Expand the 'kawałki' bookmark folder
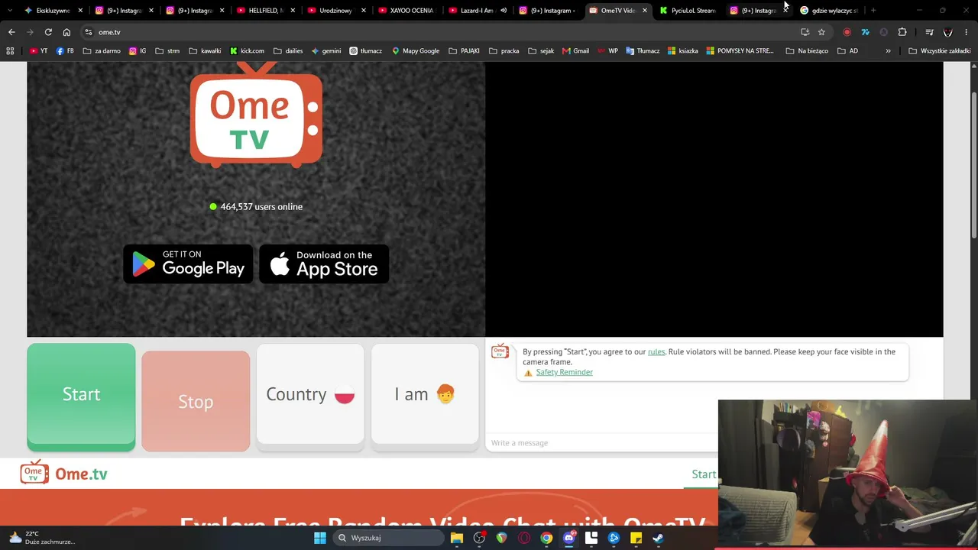 205,51
